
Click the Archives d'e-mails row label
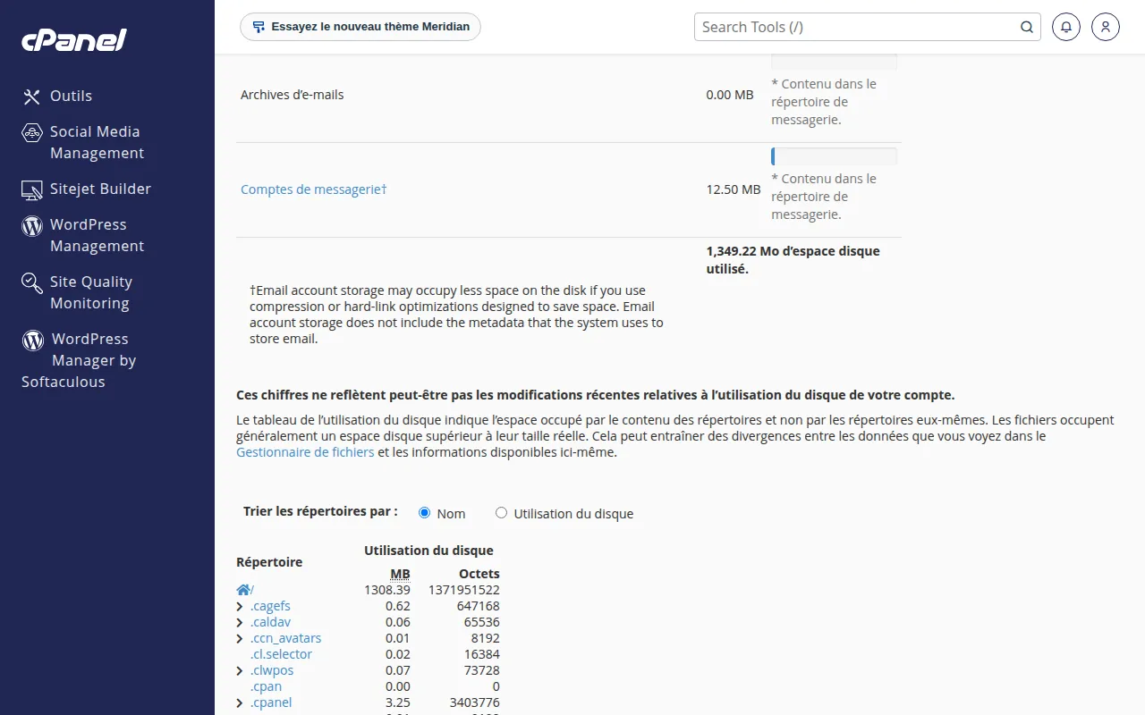point(293,95)
